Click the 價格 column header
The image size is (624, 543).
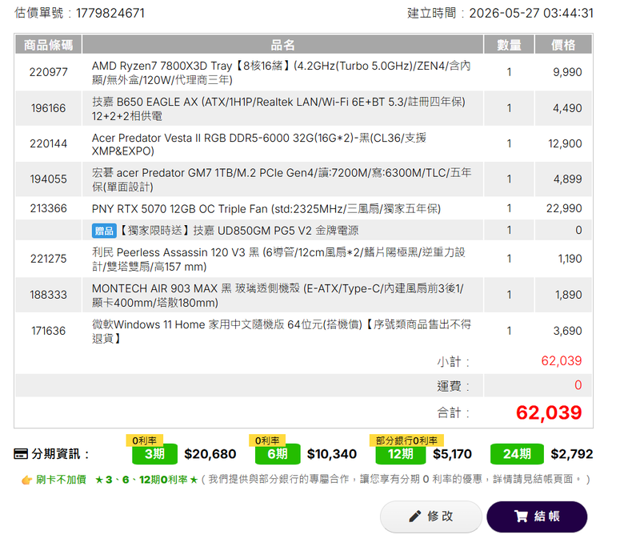(x=563, y=44)
